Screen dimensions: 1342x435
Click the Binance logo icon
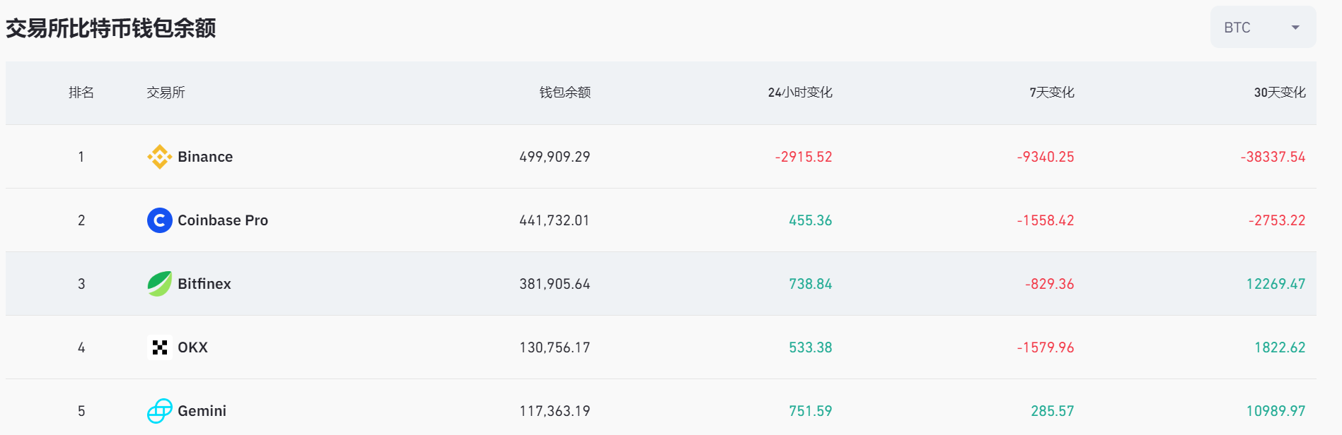click(x=160, y=157)
